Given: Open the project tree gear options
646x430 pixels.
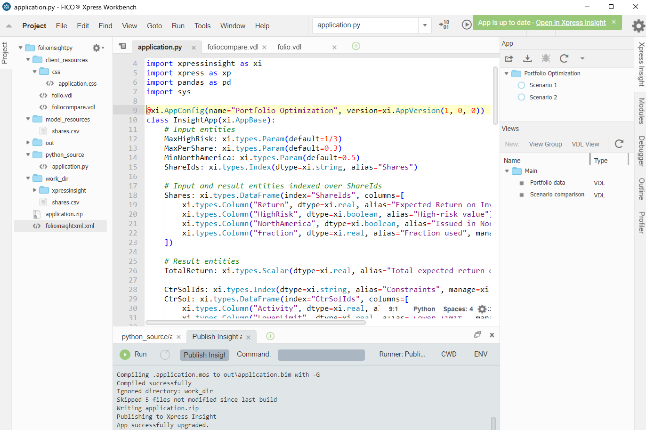Looking at the screenshot, I should (97, 48).
